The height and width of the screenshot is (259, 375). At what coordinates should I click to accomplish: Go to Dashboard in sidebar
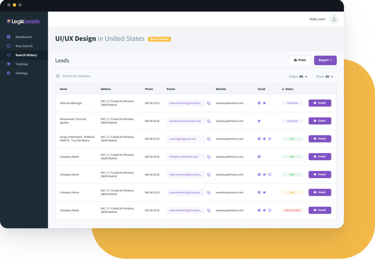(23, 37)
